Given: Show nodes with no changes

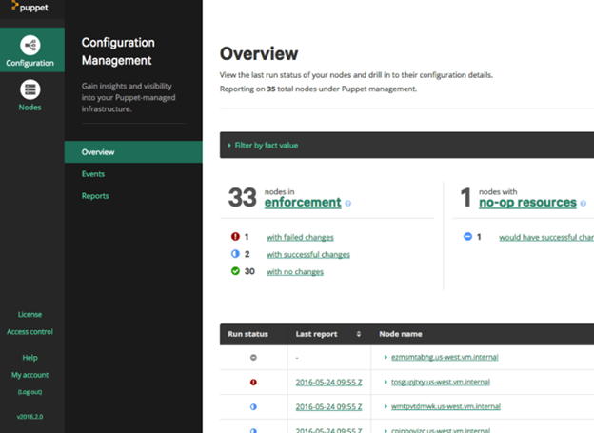Looking at the screenshot, I should pyautogui.click(x=295, y=271).
